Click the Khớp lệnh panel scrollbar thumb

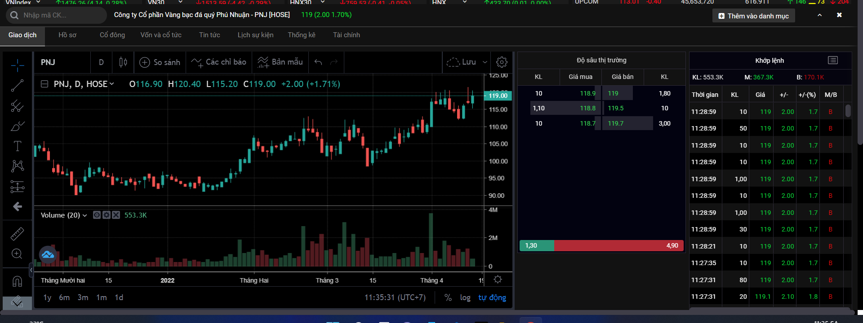click(848, 111)
